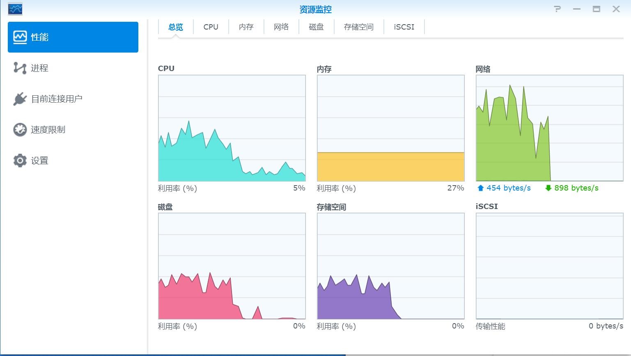Image resolution: width=631 pixels, height=356 pixels.
Task: Click the 网络 chart heading
Action: (483, 69)
